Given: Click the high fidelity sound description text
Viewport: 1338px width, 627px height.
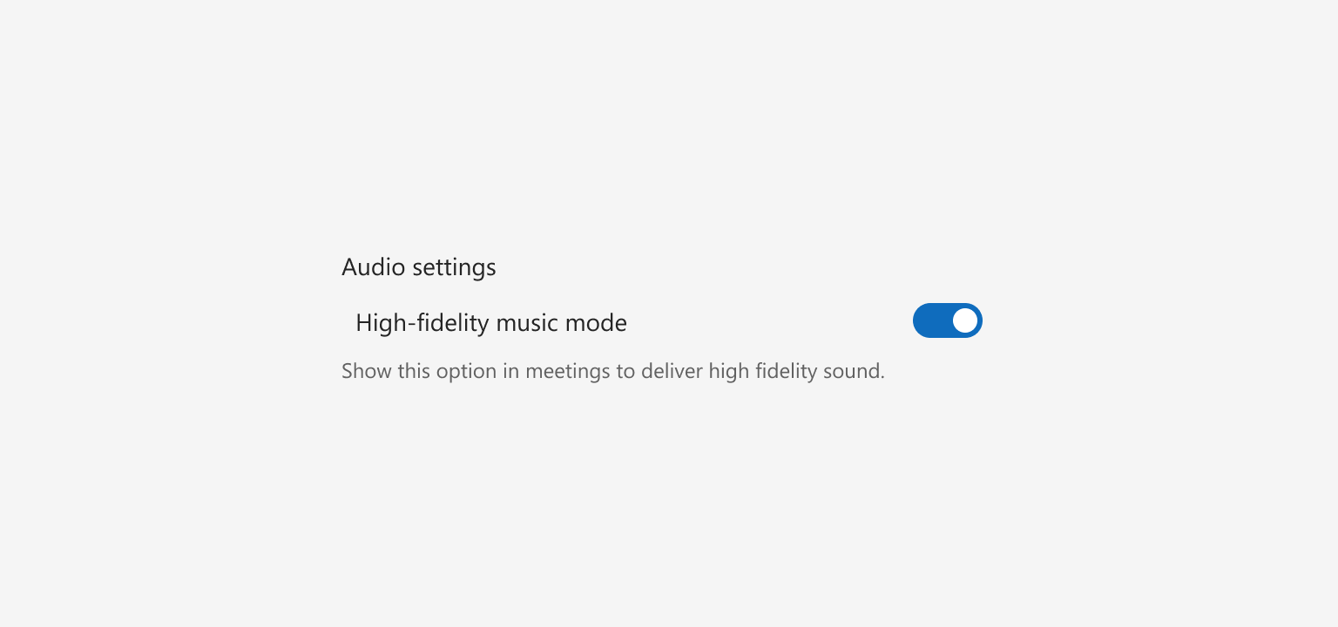Looking at the screenshot, I should point(613,372).
